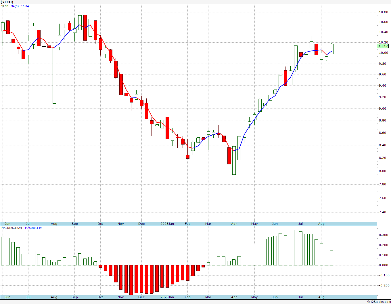Image resolution: width=391 pixels, height=304 pixels.
Task: Click Nov on the MACD panel bottom axis
Action: pos(121,297)
